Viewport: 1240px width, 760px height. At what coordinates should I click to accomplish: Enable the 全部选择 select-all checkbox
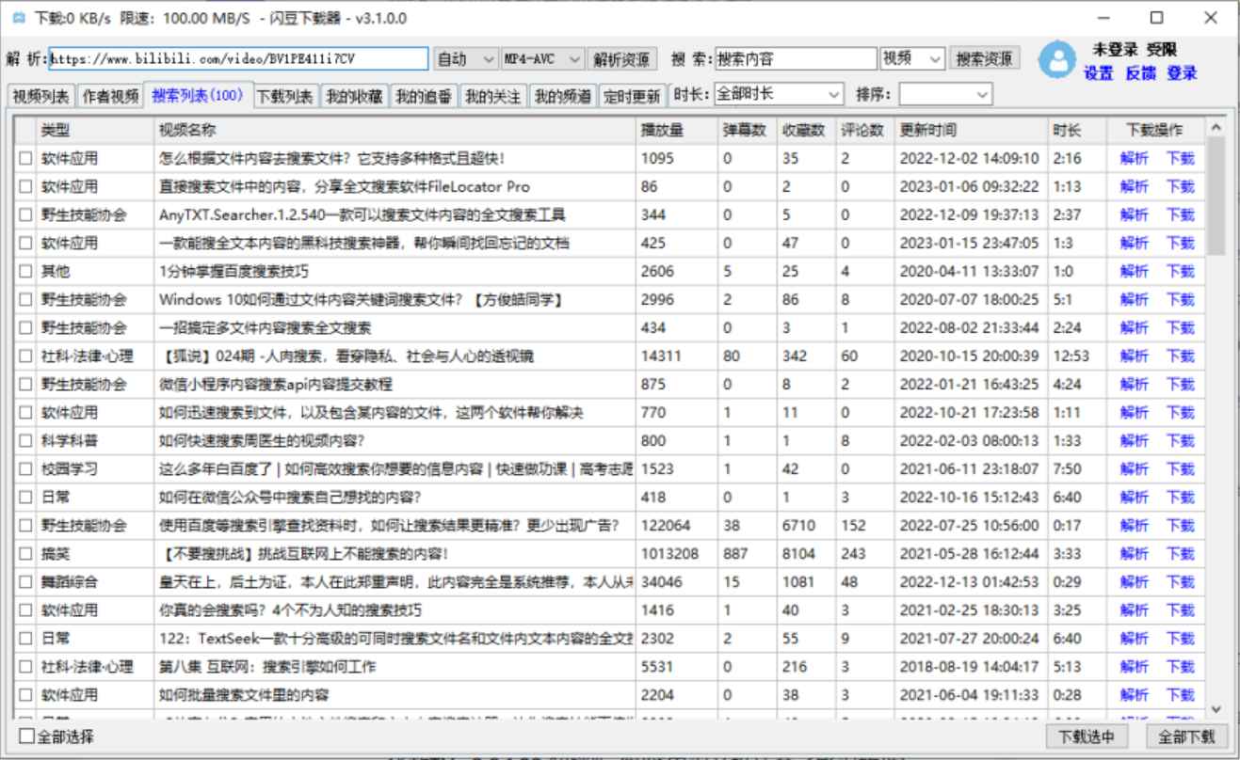click(25, 738)
